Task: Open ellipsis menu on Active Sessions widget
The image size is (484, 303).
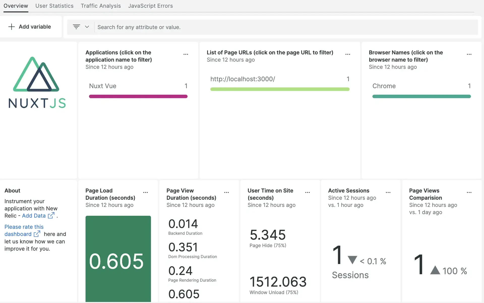Action: (x=388, y=193)
